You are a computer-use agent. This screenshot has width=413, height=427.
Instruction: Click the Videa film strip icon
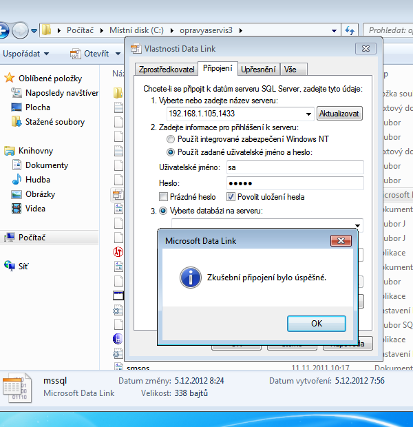(17, 209)
